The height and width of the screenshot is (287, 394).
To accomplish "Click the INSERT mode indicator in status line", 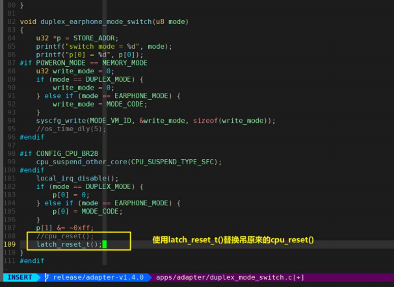I will pyautogui.click(x=20, y=277).
